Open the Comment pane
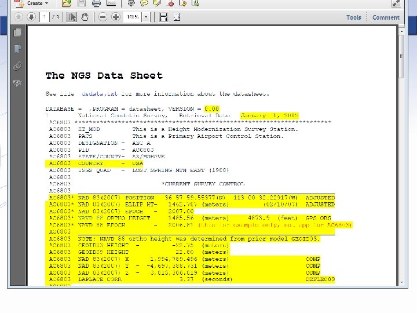Image resolution: width=417 pixels, height=313 pixels. [386, 17]
